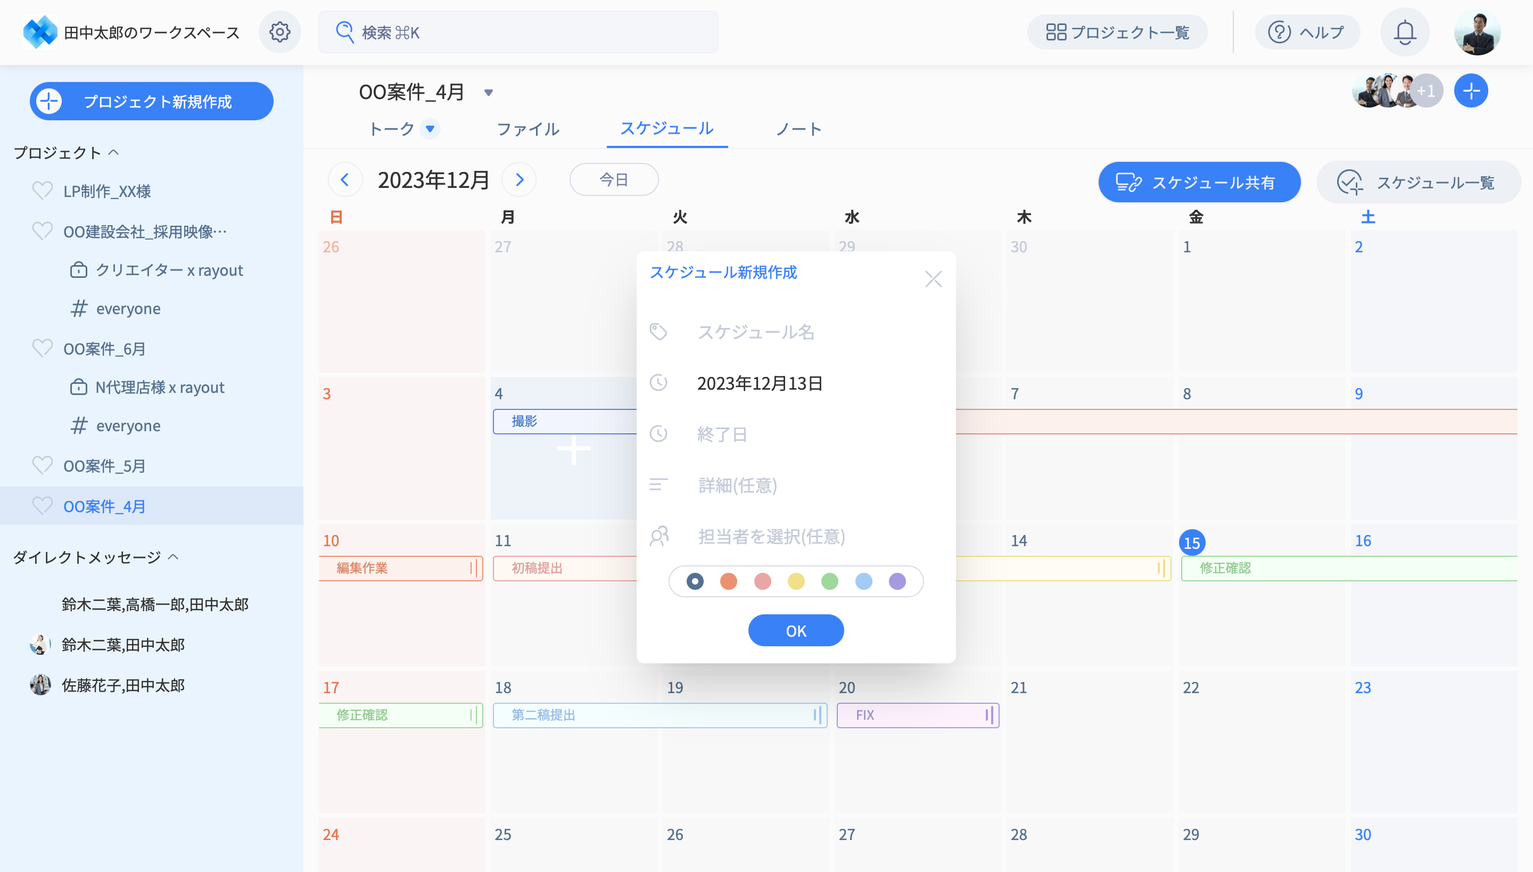Go to next month arrow
The height and width of the screenshot is (872, 1533).
click(519, 180)
